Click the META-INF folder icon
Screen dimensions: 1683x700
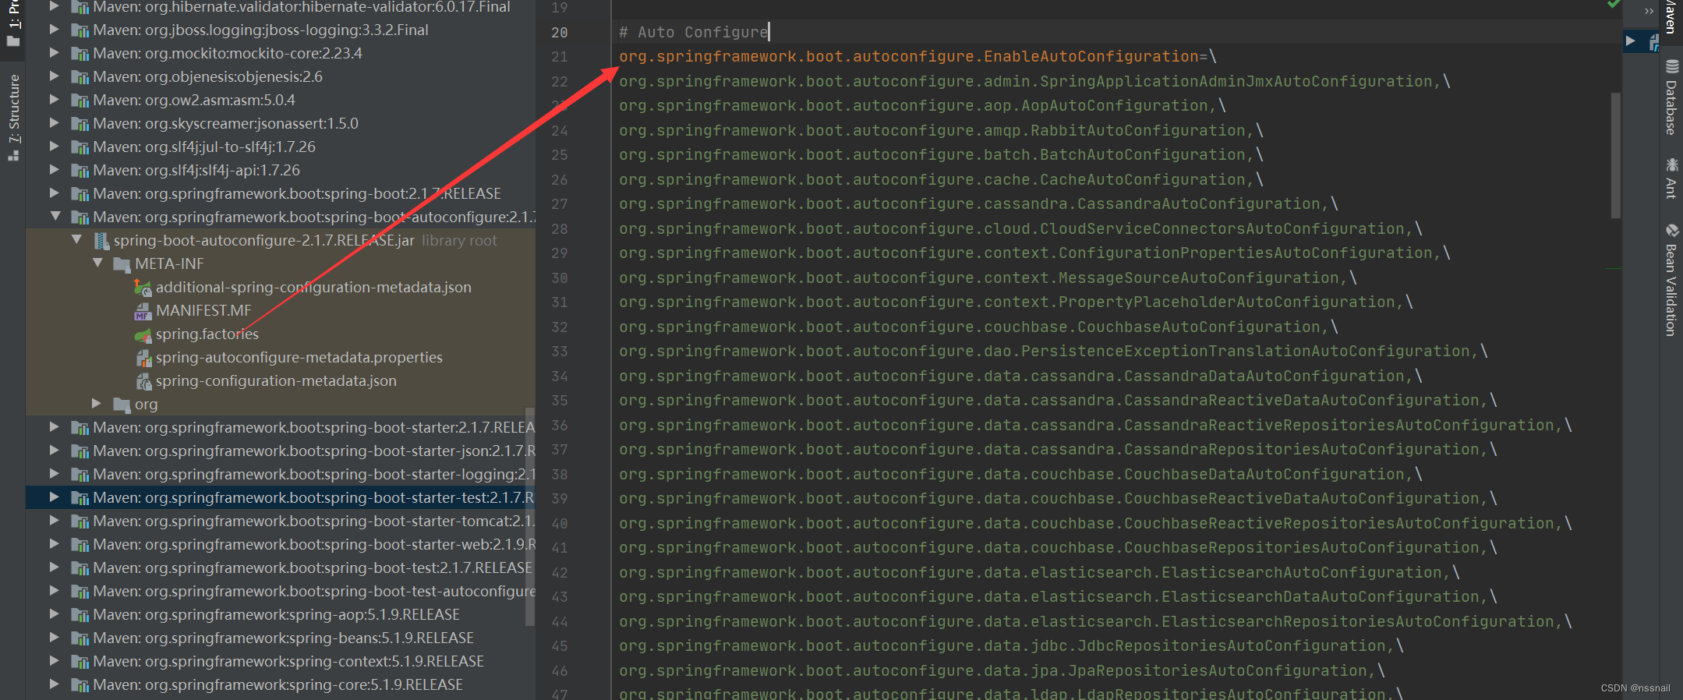122,264
